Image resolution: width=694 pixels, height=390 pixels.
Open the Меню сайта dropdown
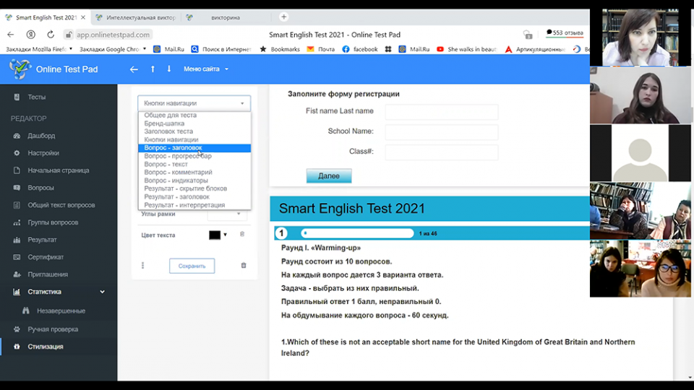click(206, 69)
